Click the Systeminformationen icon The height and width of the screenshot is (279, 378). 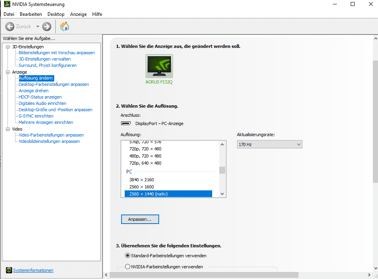point(9,270)
